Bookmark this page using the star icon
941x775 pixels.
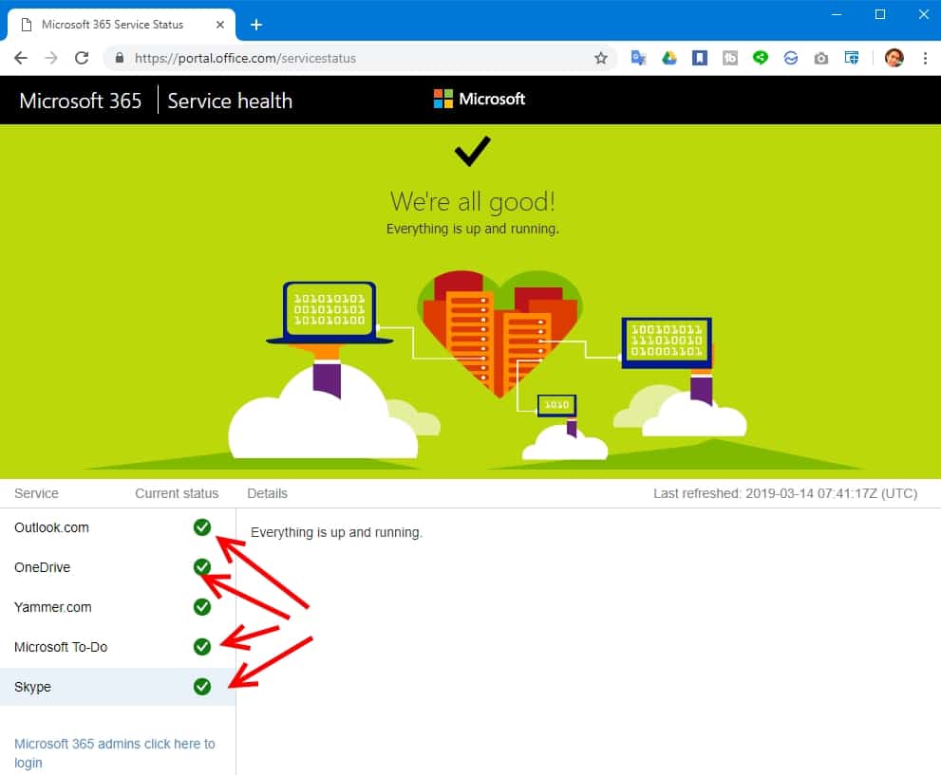600,58
